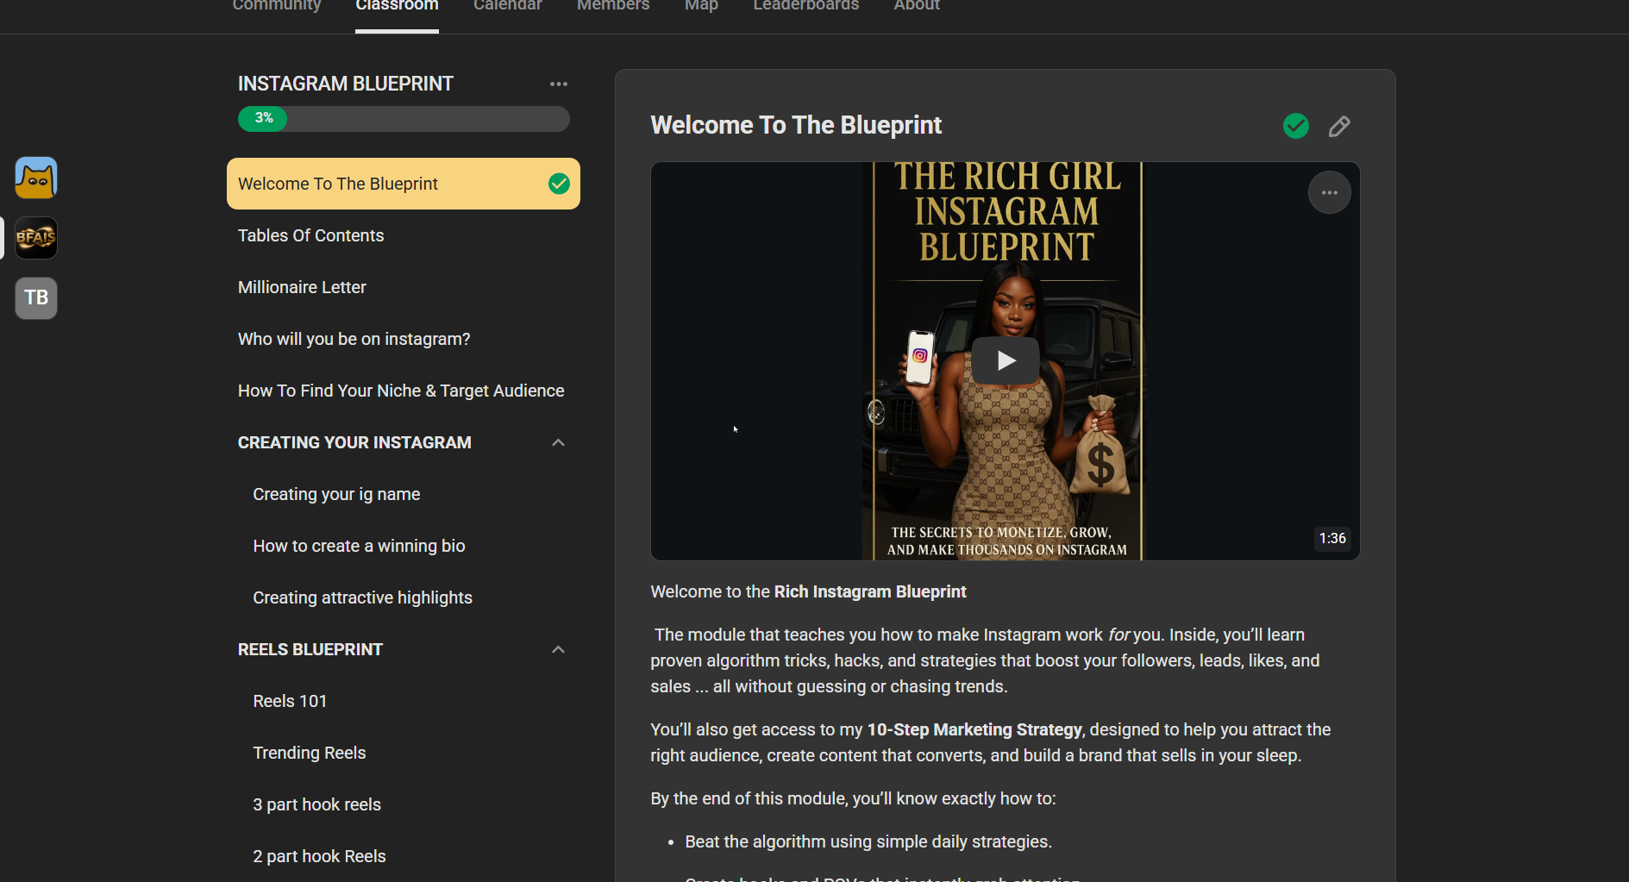Open the Members tab

pos(613,6)
